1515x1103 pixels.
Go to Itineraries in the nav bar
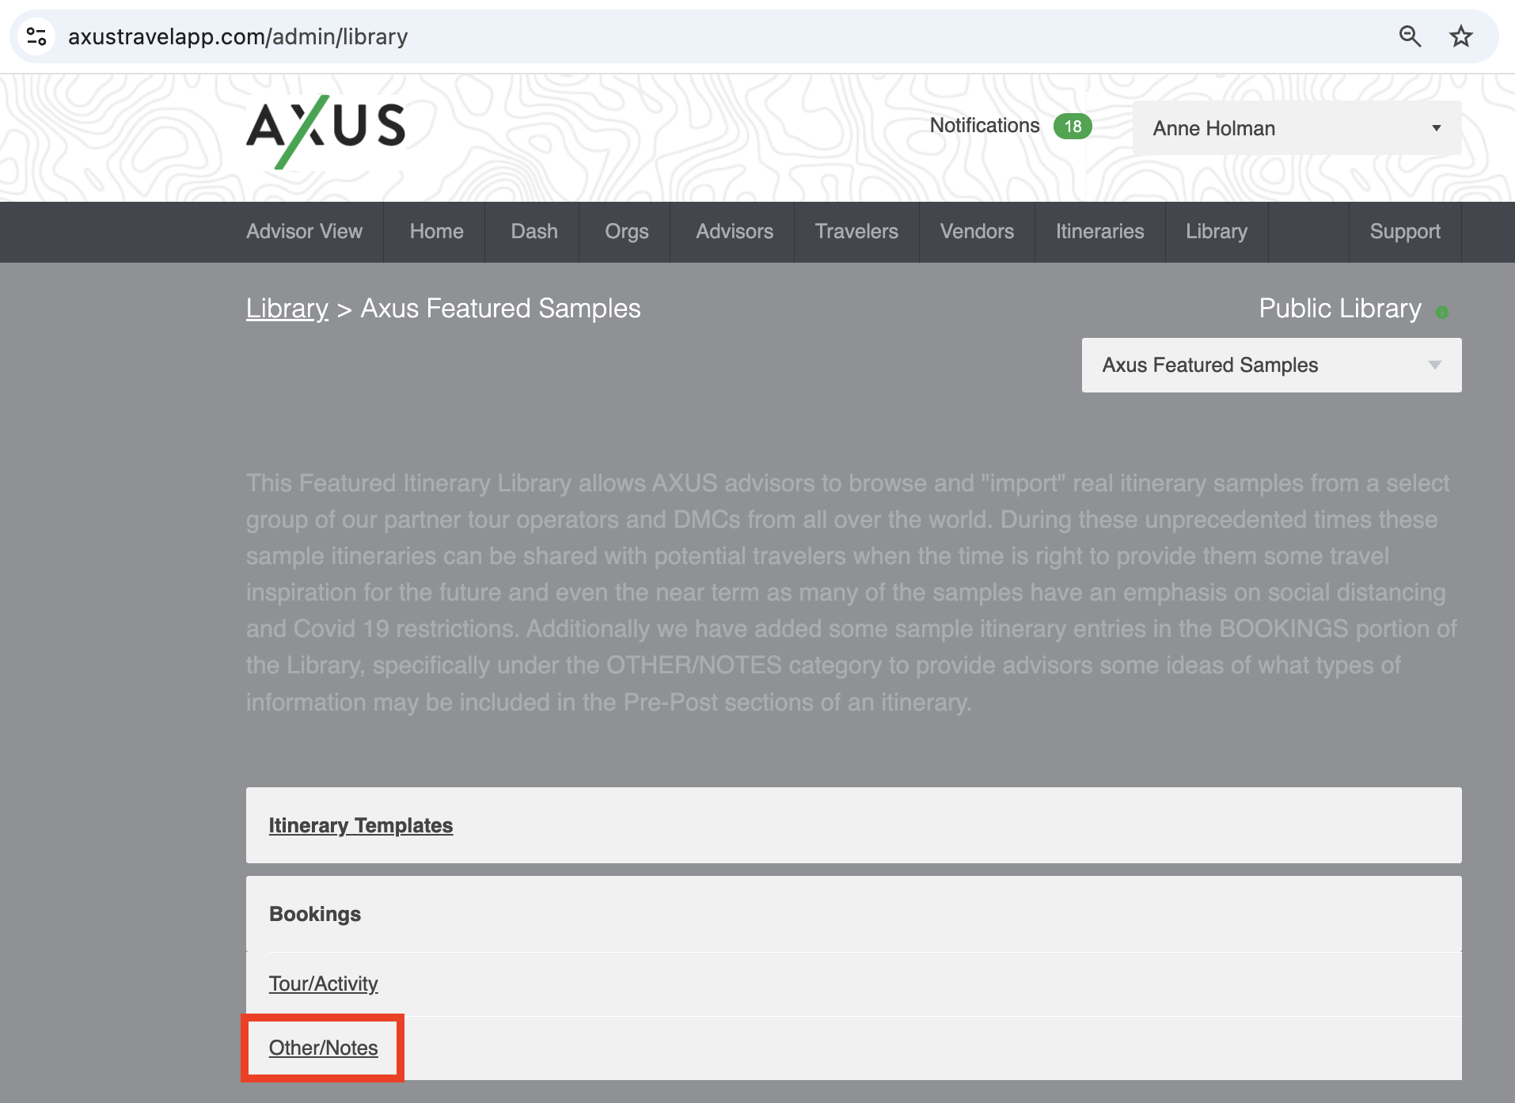(x=1099, y=232)
